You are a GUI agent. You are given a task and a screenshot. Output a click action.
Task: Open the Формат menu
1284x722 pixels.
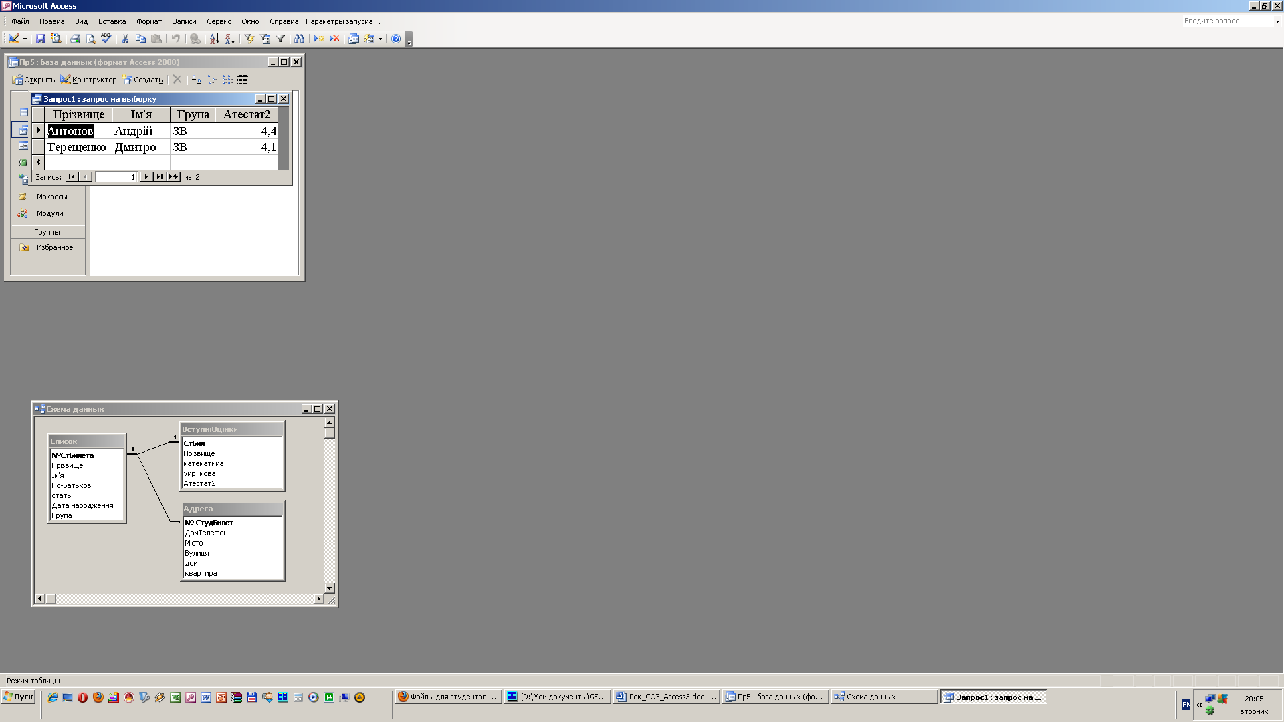[x=149, y=21]
